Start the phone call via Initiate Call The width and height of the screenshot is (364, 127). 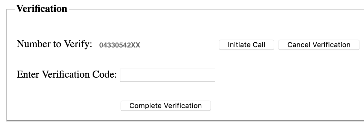[x=246, y=45]
